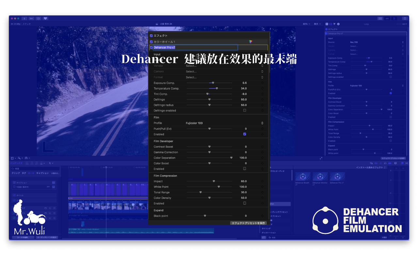This screenshot has width=418, height=261.
Task: Check Film Developer Enabled checkbox
Action: [245, 169]
